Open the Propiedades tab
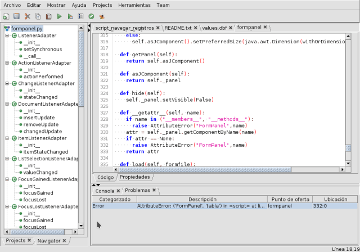360x252 pixels. [134, 177]
